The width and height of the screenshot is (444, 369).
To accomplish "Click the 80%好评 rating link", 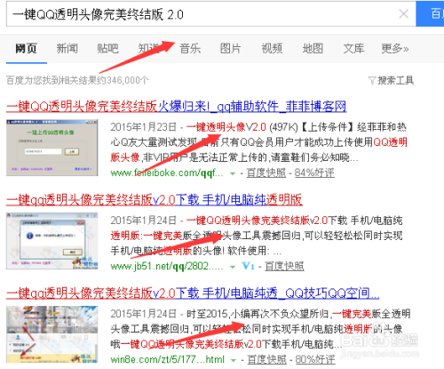I will [x=315, y=359].
